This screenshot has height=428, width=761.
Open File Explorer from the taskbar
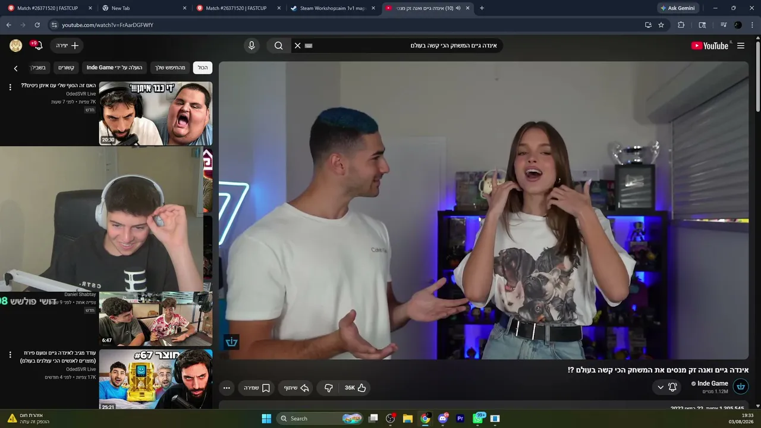[x=407, y=418]
